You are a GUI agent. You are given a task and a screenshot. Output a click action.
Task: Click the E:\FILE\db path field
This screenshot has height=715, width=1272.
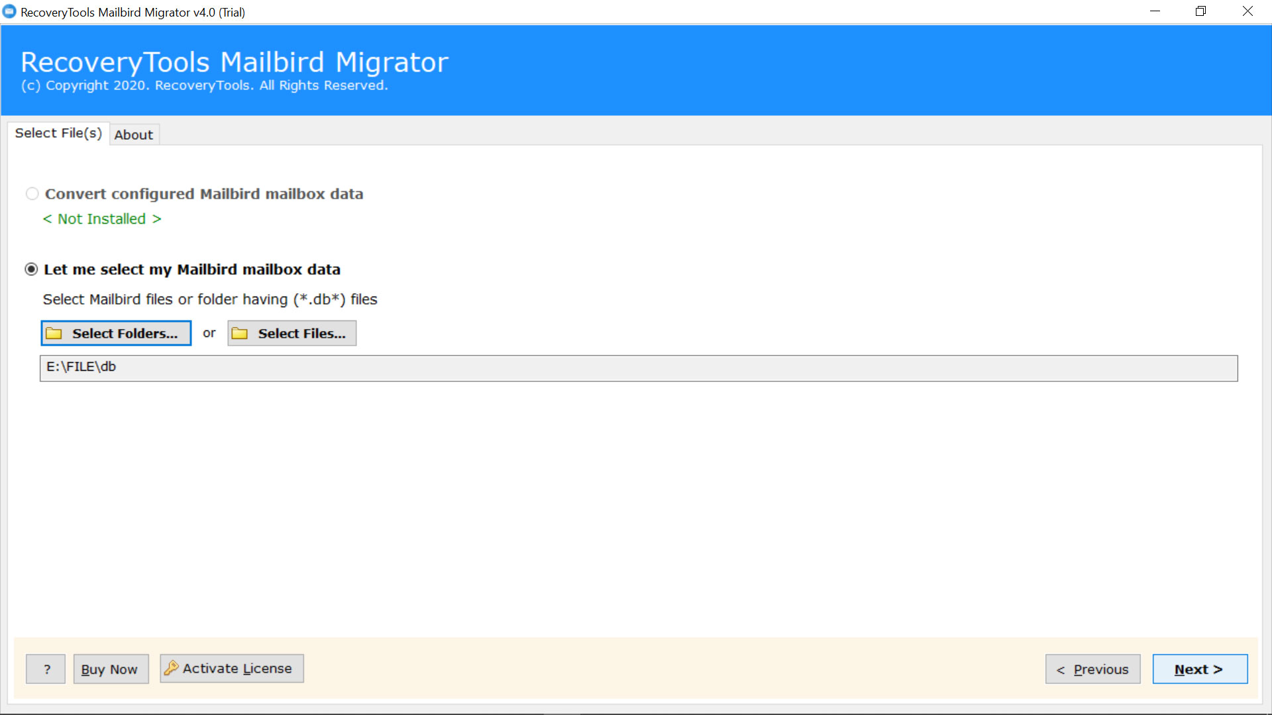point(639,368)
